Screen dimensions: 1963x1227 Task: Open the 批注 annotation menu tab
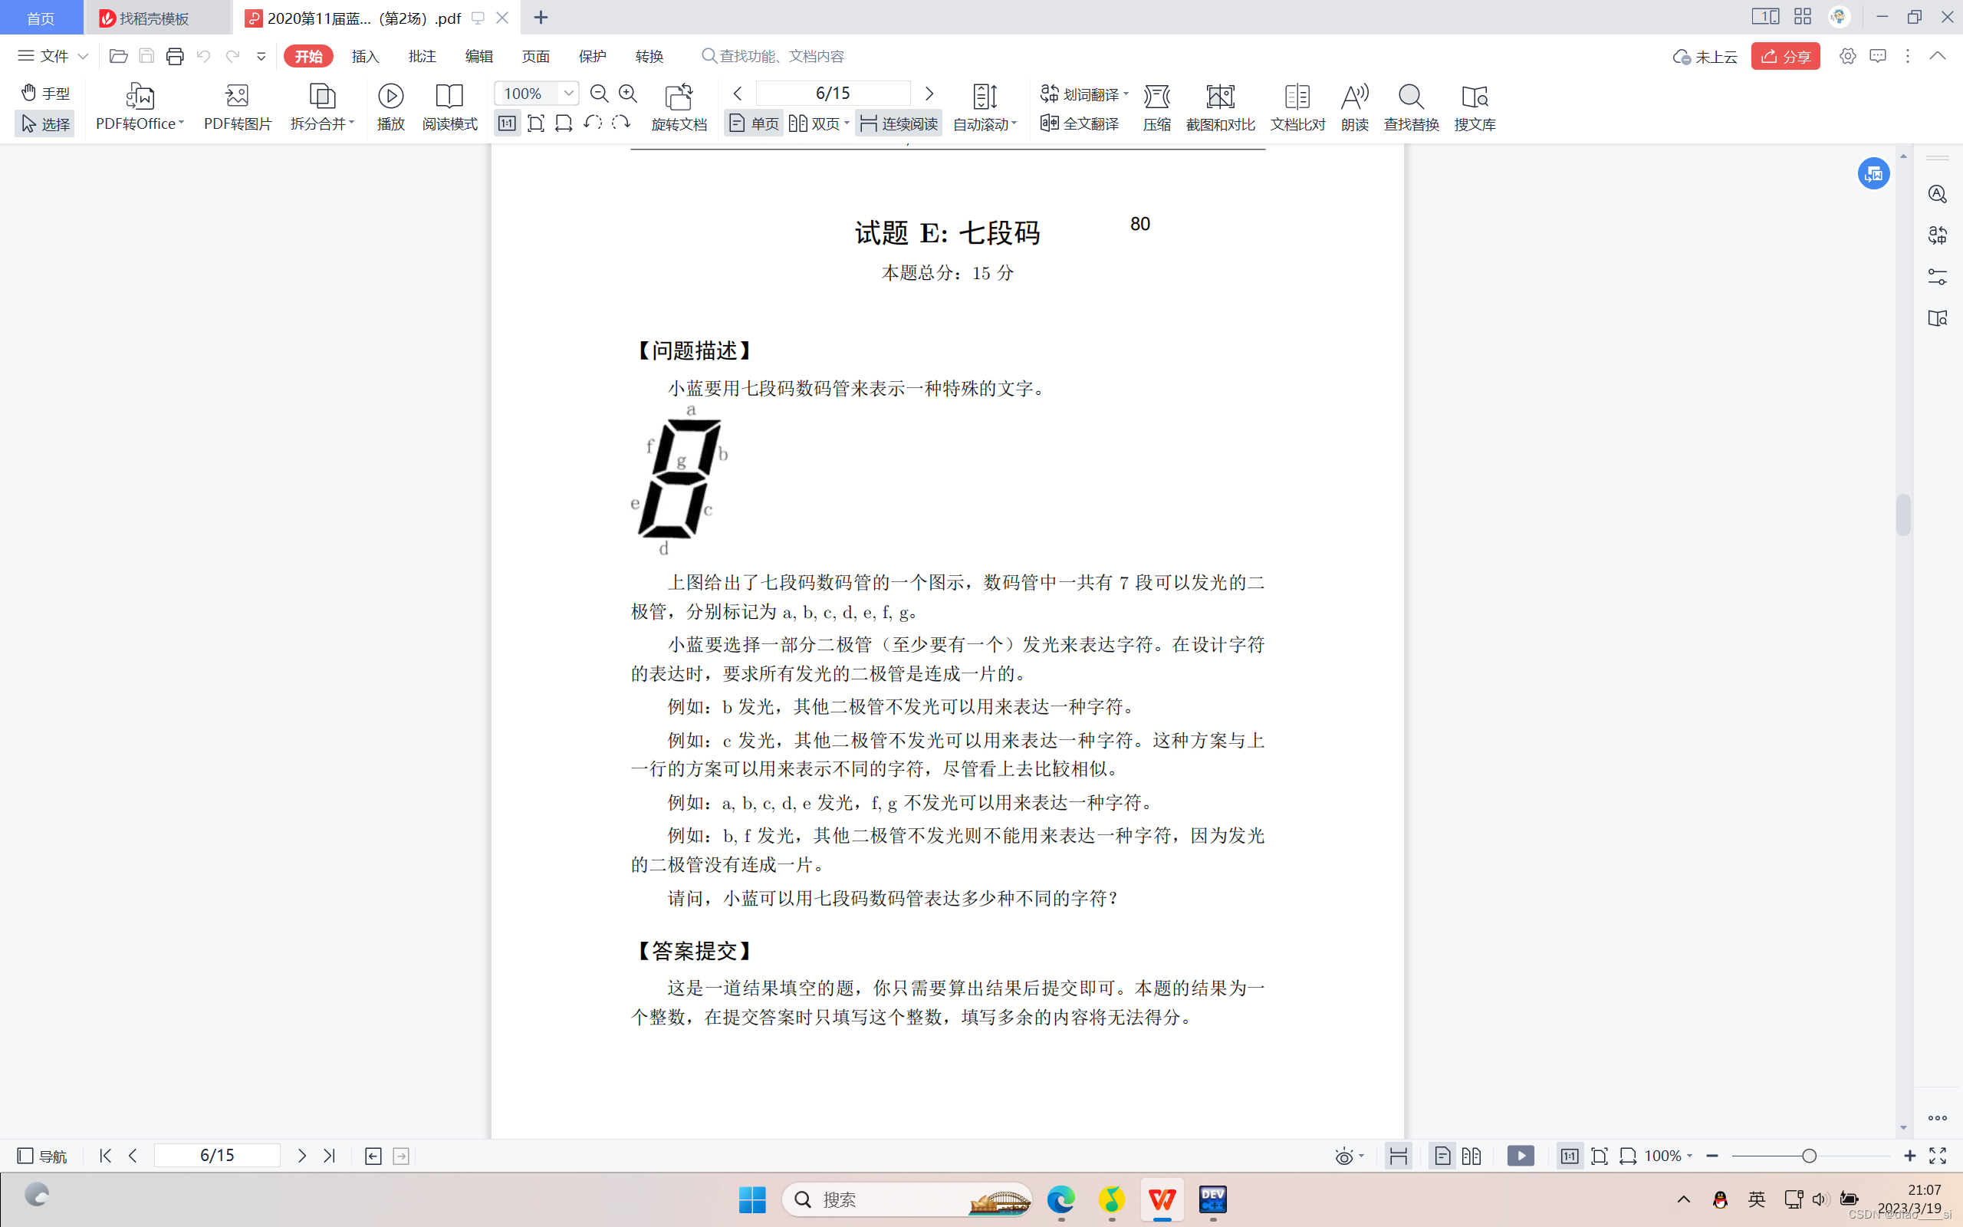point(422,56)
